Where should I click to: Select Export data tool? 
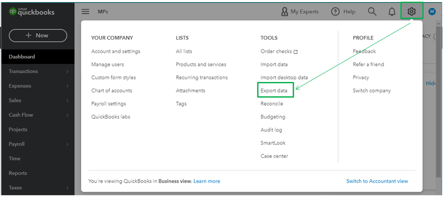pyautogui.click(x=274, y=90)
